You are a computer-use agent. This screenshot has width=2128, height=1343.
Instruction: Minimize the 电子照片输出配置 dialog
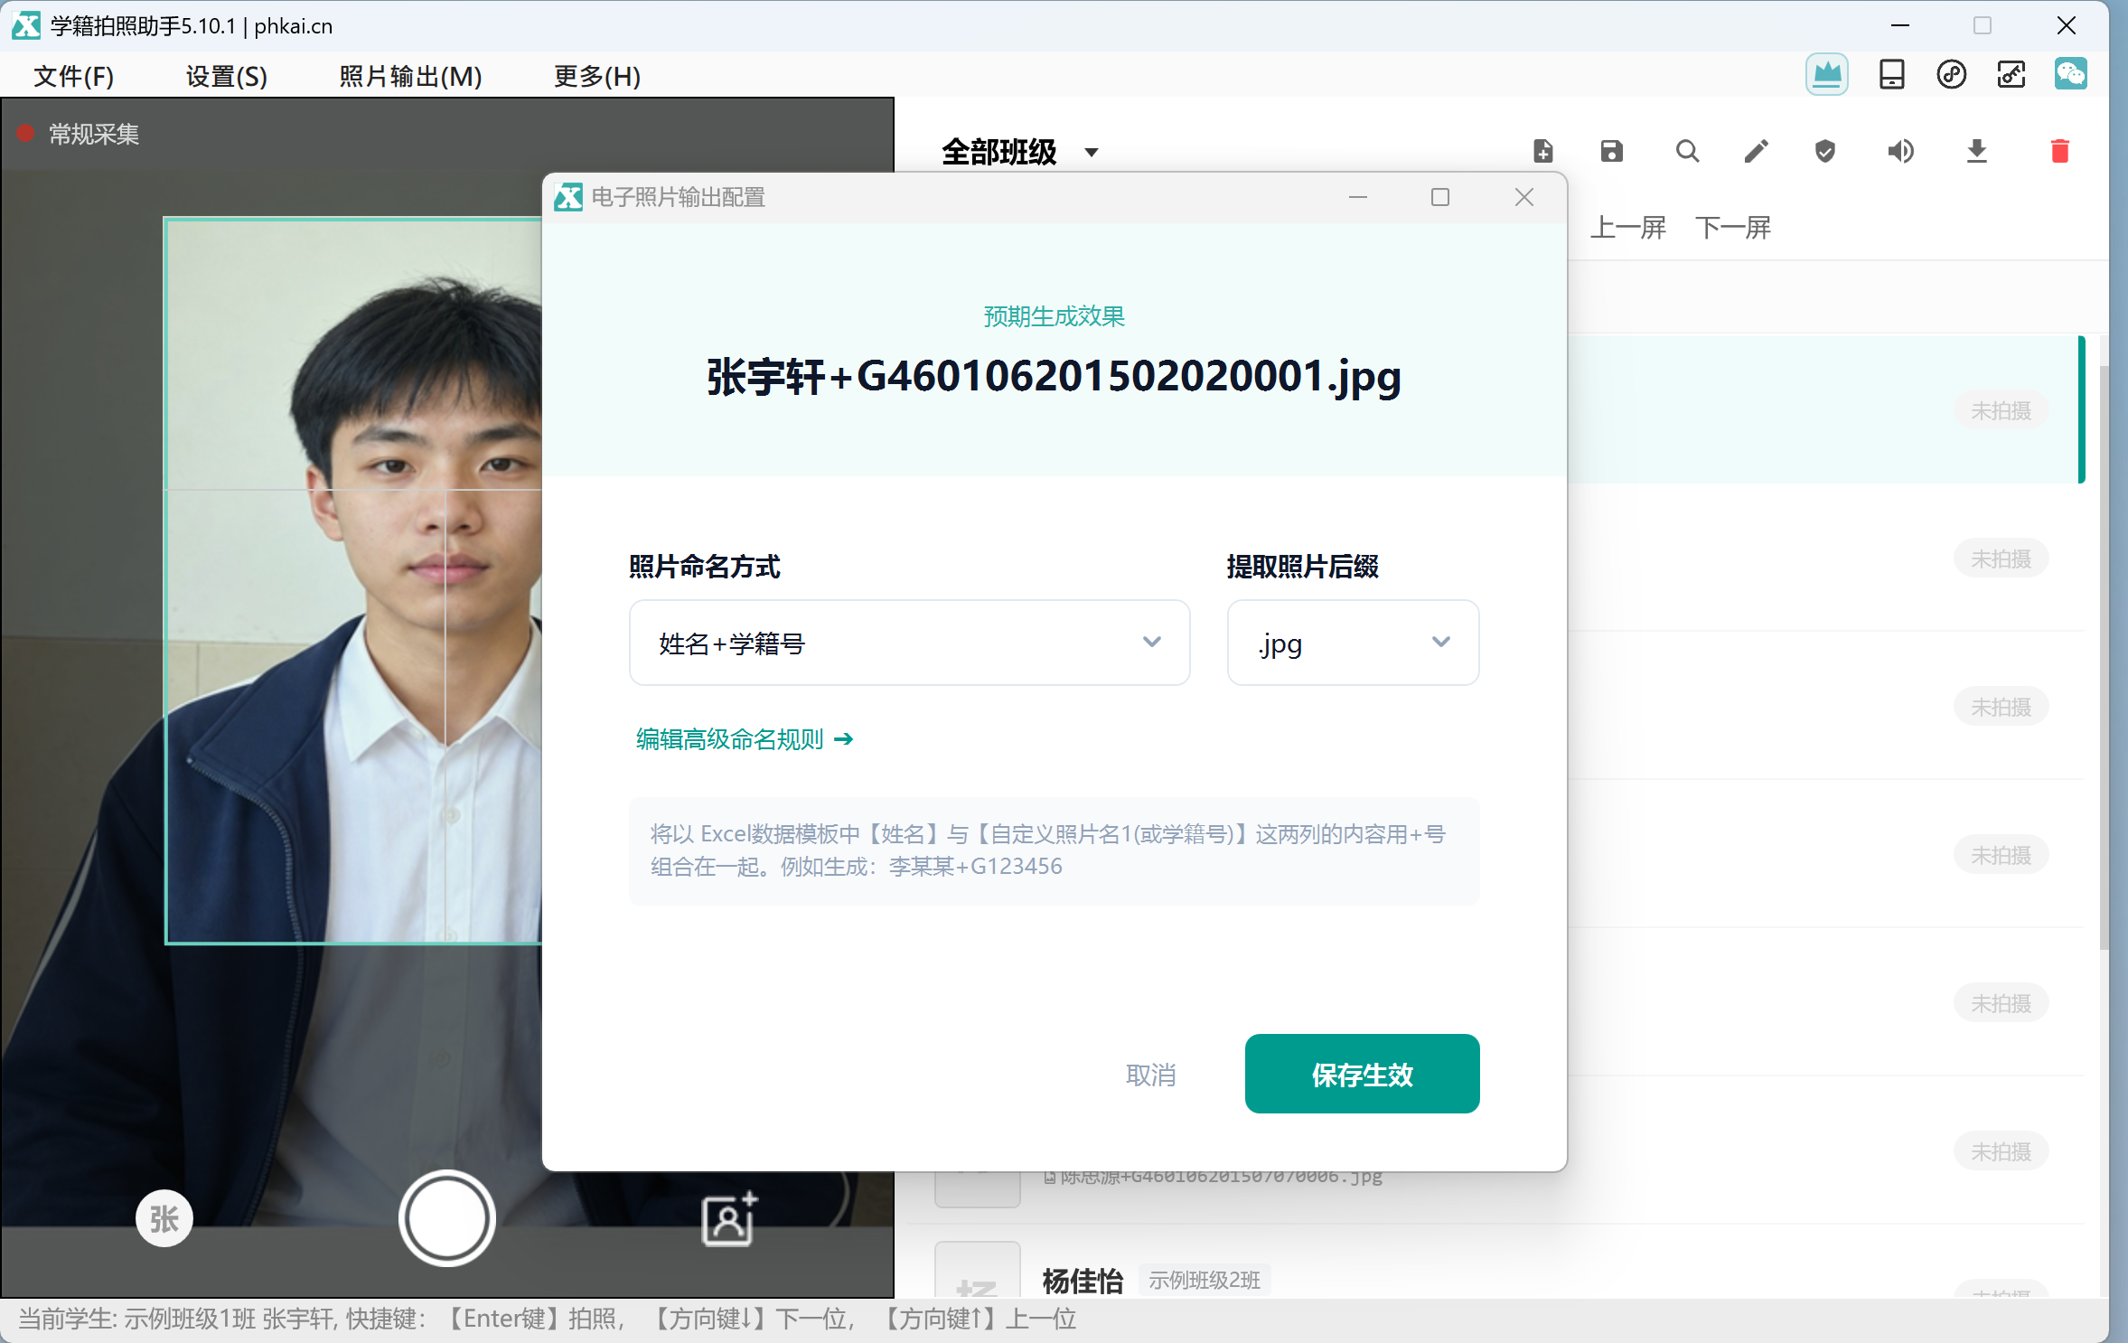[x=1358, y=197]
